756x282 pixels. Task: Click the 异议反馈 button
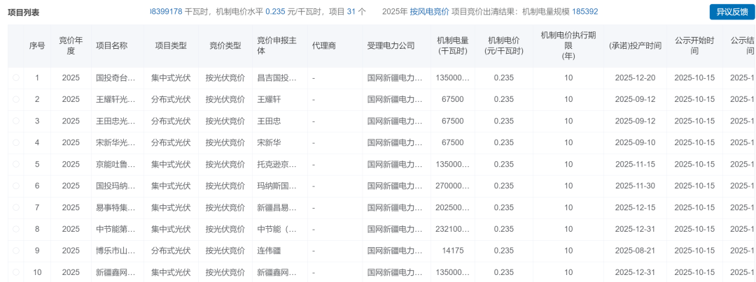point(731,12)
